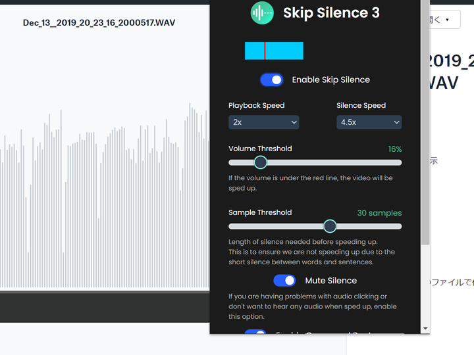Click the 16% volume threshold value
This screenshot has width=474, height=355.
point(395,149)
